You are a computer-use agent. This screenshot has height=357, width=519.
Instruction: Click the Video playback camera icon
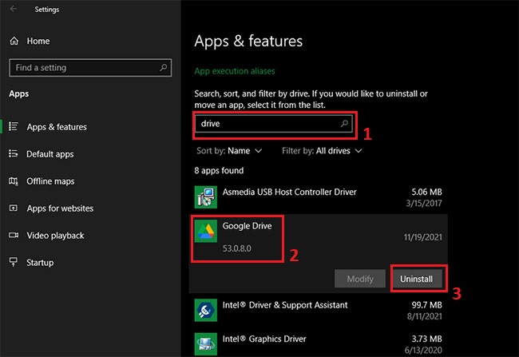(14, 236)
